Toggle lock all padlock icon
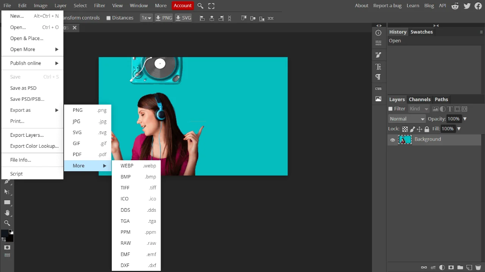Screen dimensions: 485x272 click(x=427, y=129)
